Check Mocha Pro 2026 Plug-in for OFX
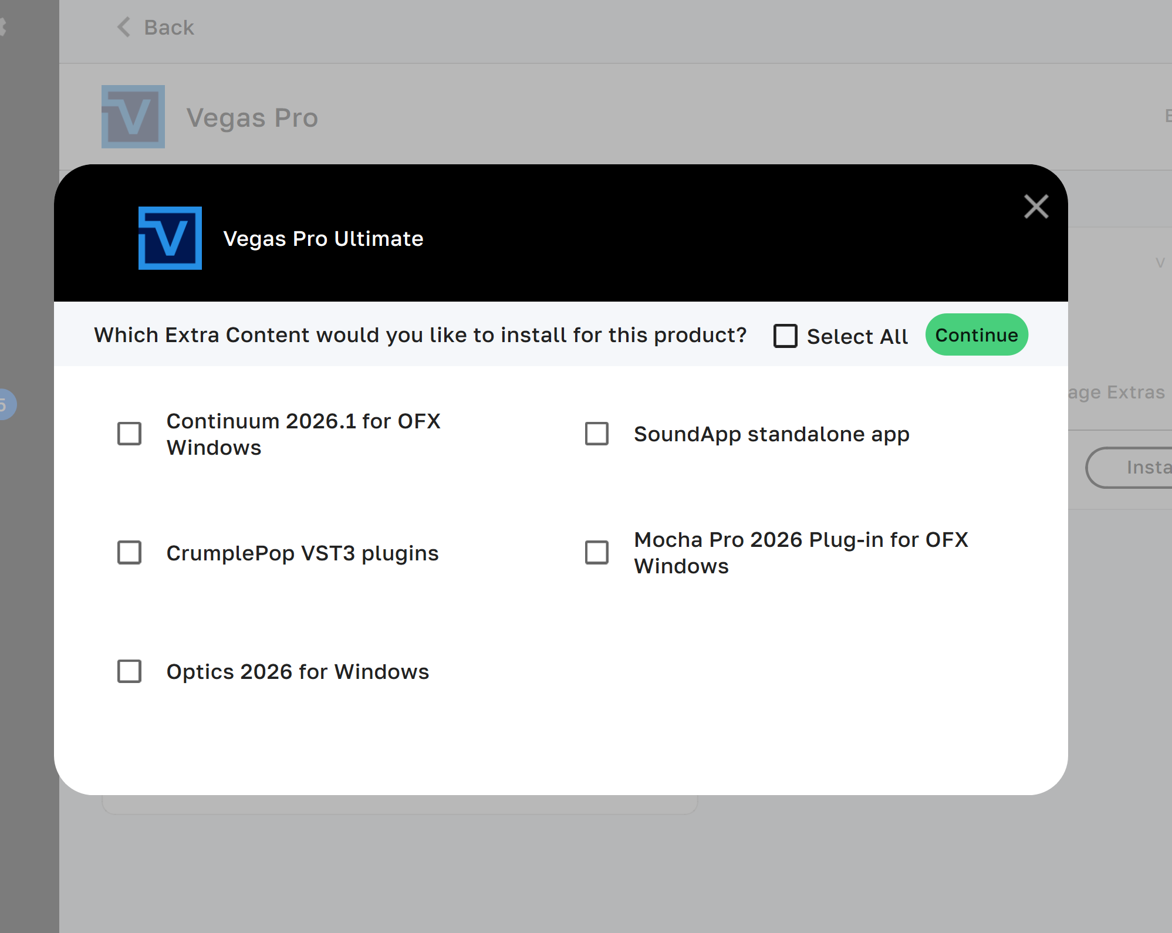Image resolution: width=1172 pixels, height=933 pixels. coord(597,552)
